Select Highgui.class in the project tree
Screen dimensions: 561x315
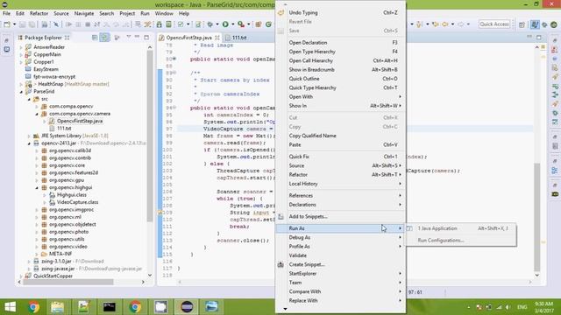(72, 194)
